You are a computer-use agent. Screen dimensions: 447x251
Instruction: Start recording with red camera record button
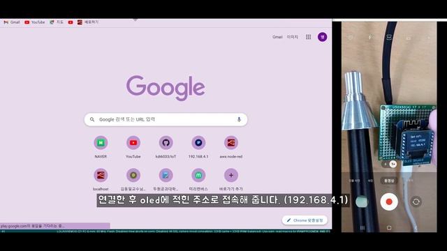389,201
